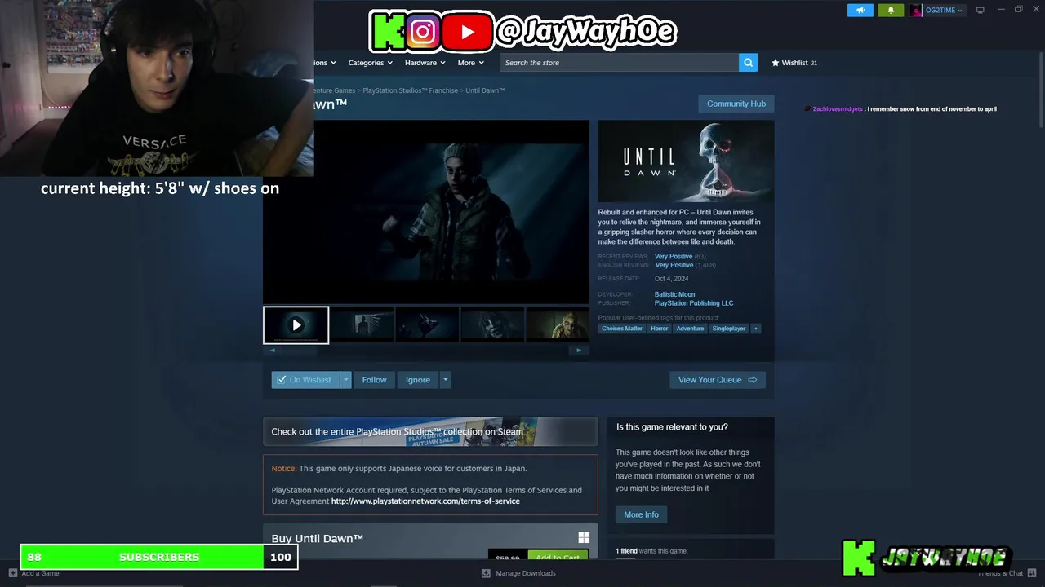
Task: Click the Zachlovesmidgets chat username
Action: coord(838,109)
